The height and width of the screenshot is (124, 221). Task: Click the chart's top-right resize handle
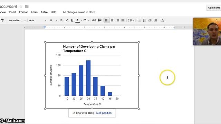139,42
